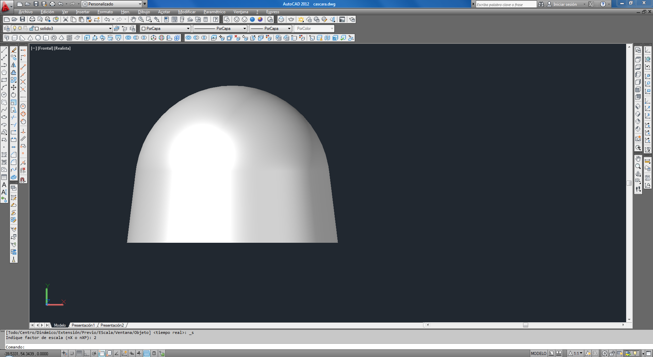The height and width of the screenshot is (357, 653).
Task: Toggle Dynamic Input in status bar
Action: point(132,354)
